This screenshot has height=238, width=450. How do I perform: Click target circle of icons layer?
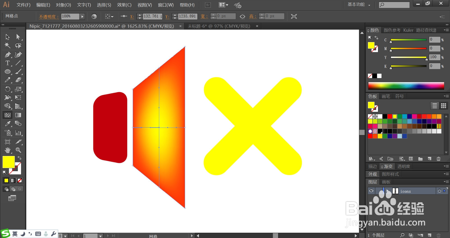click(x=439, y=191)
